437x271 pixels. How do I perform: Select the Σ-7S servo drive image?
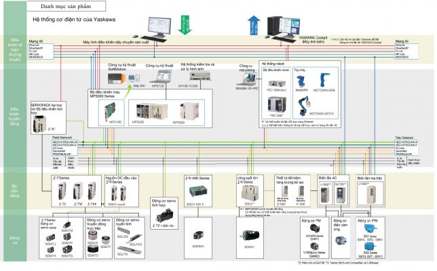[62, 192]
